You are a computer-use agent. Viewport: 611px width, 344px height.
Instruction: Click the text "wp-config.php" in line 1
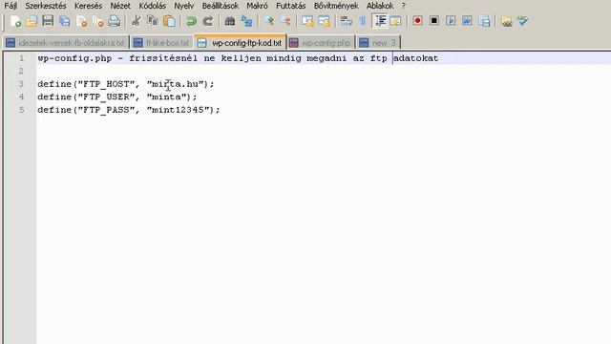point(74,58)
